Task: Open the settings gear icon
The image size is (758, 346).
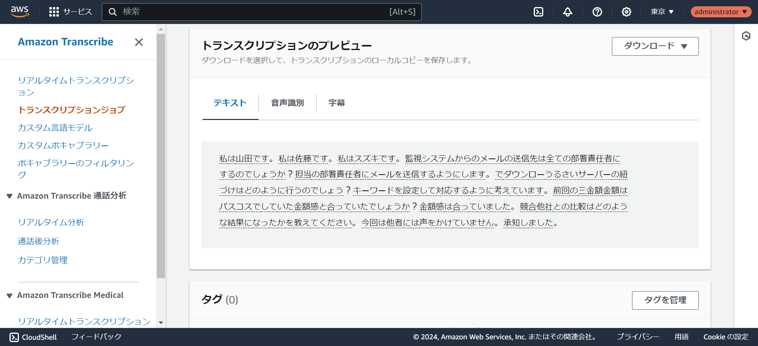Action: click(x=626, y=12)
